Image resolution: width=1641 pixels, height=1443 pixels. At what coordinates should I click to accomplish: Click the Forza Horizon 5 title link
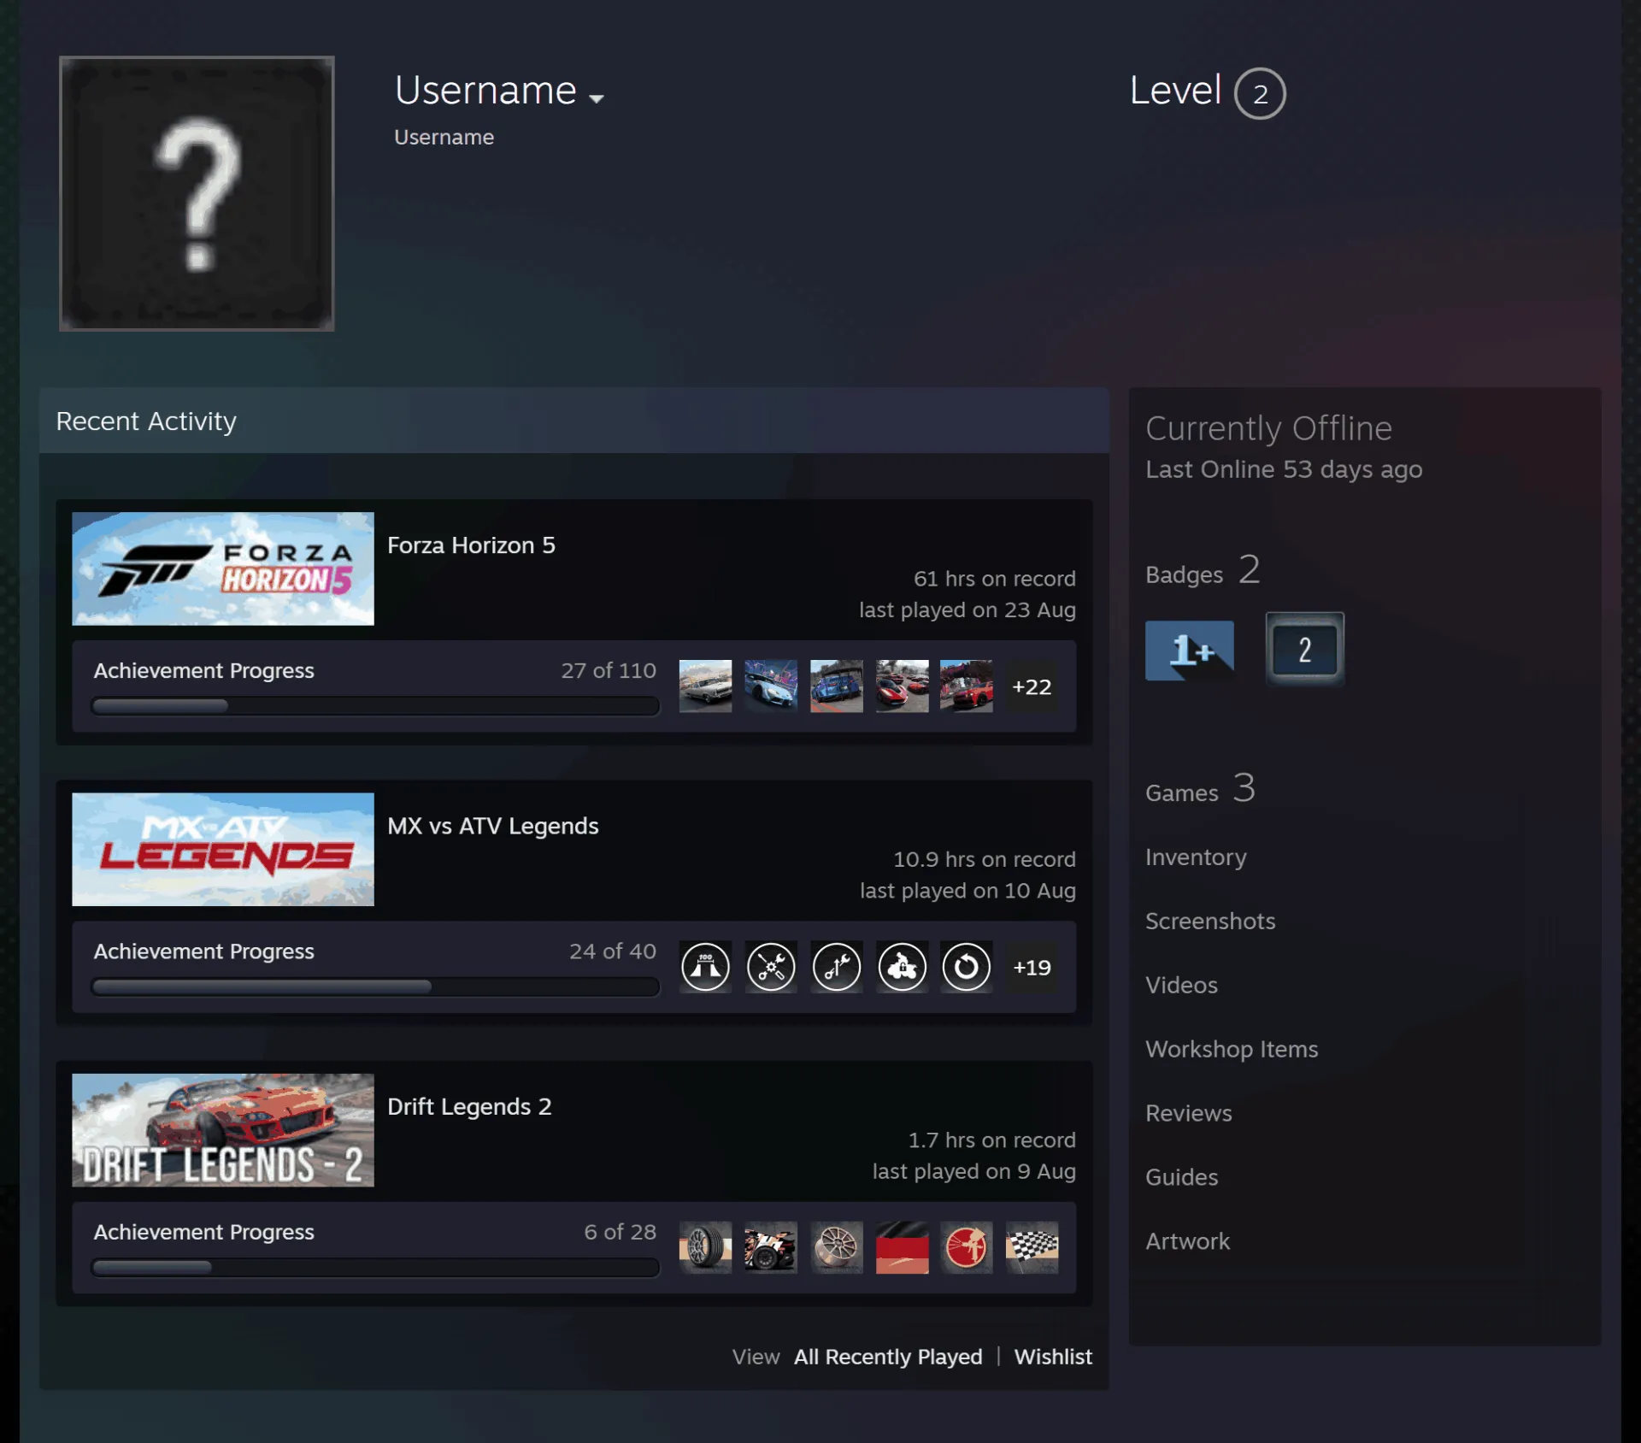point(471,545)
